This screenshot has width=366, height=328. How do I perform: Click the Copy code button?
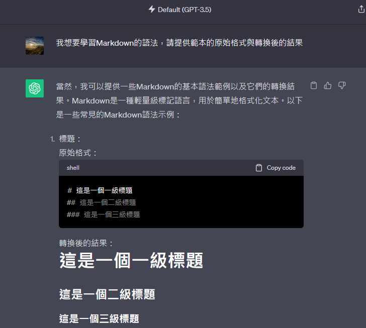click(276, 168)
